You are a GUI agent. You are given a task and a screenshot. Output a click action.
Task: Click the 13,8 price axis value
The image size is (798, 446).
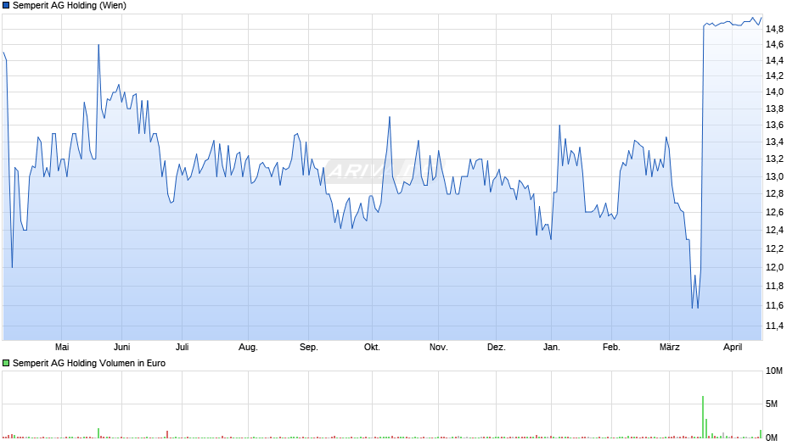click(x=774, y=109)
